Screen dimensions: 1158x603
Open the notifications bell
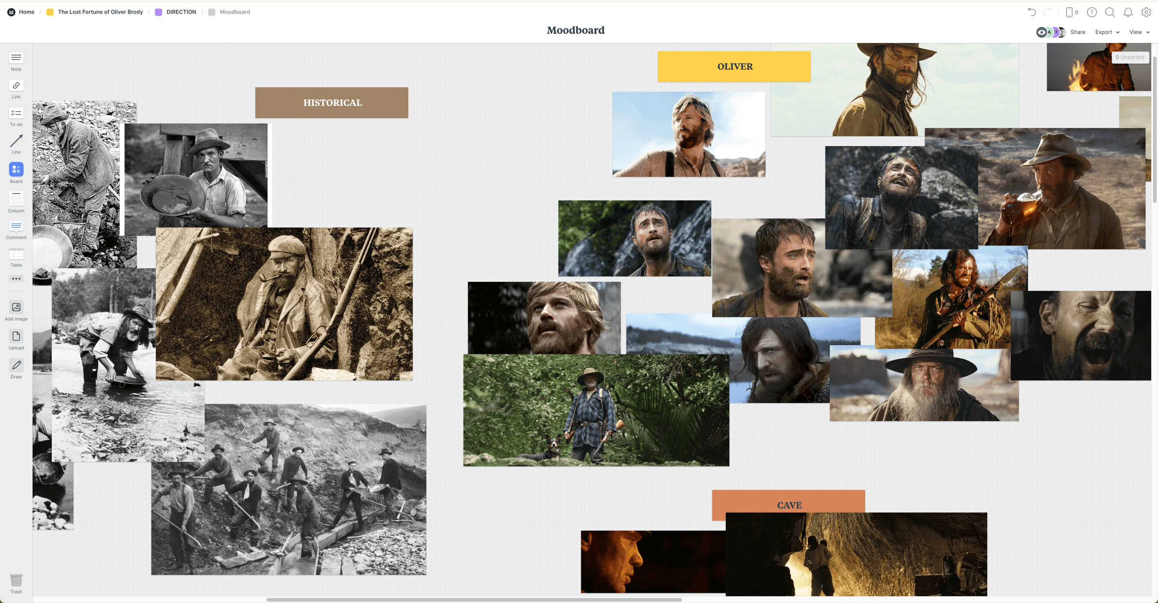click(x=1128, y=13)
